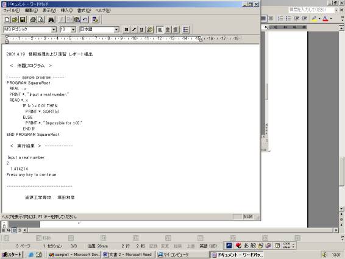
Task: Click Word's horizontal scrollbar right arrow
Action: click(x=336, y=230)
